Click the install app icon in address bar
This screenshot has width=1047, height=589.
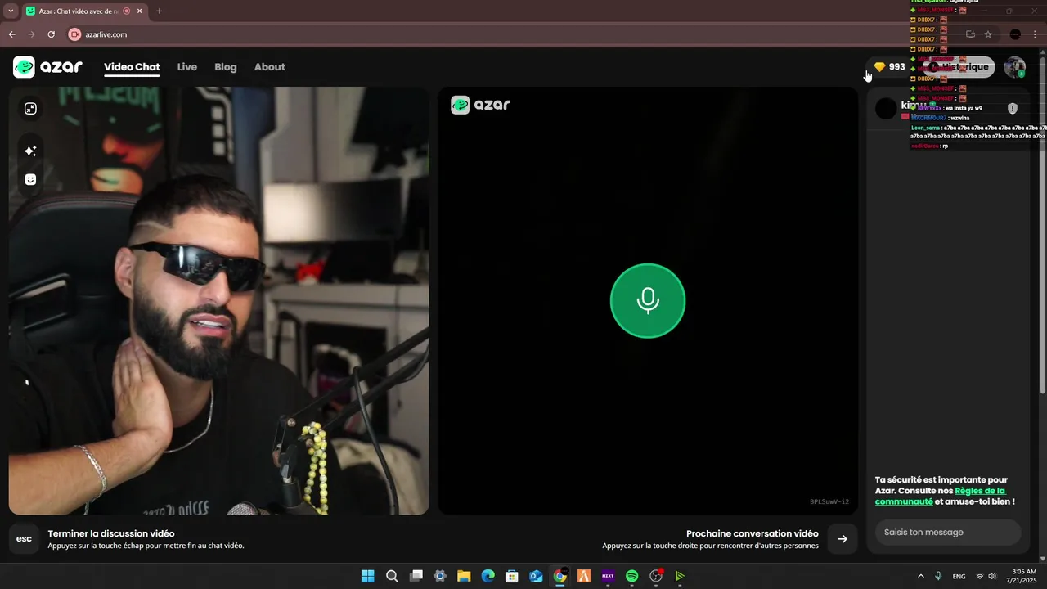pyautogui.click(x=970, y=34)
